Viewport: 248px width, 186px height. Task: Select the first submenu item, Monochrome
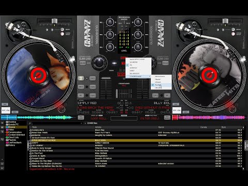pyautogui.click(x=161, y=76)
